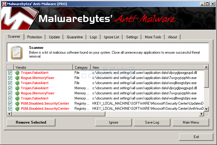Viewport: 217px width, 145px height.
Task: Open the Quarantine tab
Action: 75,37
